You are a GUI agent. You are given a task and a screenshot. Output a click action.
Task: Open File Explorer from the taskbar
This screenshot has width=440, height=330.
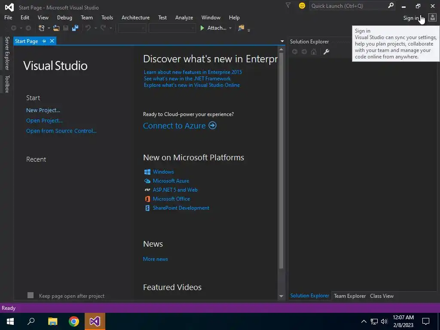click(52, 321)
